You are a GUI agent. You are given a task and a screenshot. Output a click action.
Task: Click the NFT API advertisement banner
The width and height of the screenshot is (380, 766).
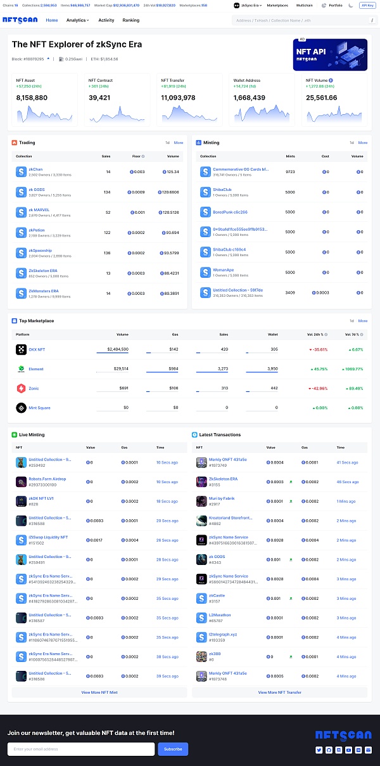(x=330, y=55)
